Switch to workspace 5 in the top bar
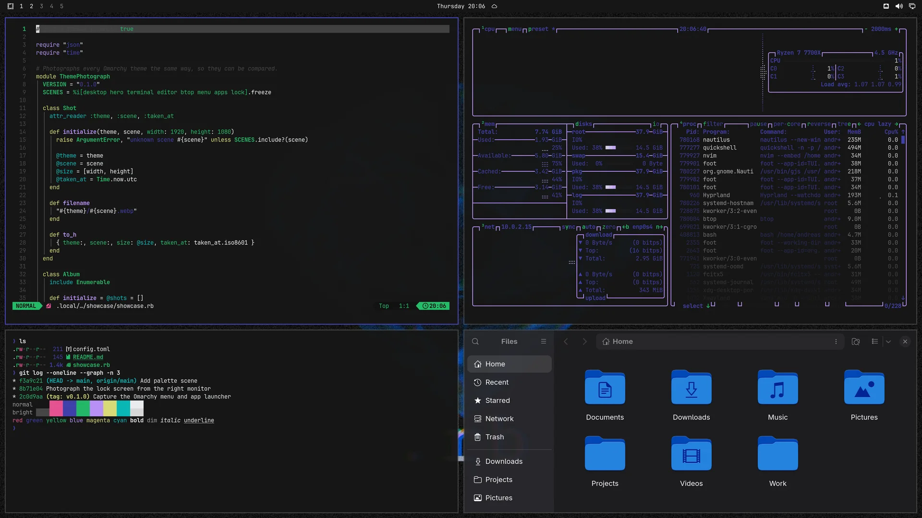This screenshot has height=518, width=922. (x=61, y=6)
